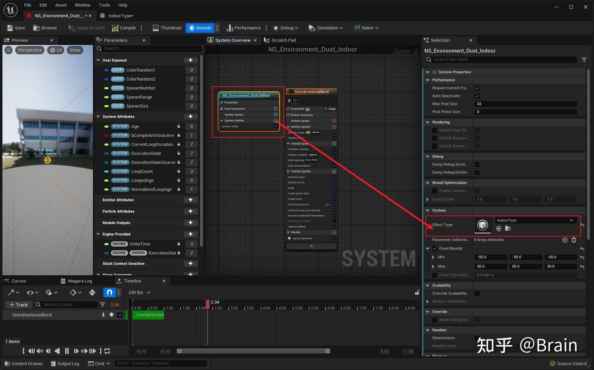Disable the Fixed Bounds checkbox
Viewport: 594px width, 370px height.
point(434,249)
